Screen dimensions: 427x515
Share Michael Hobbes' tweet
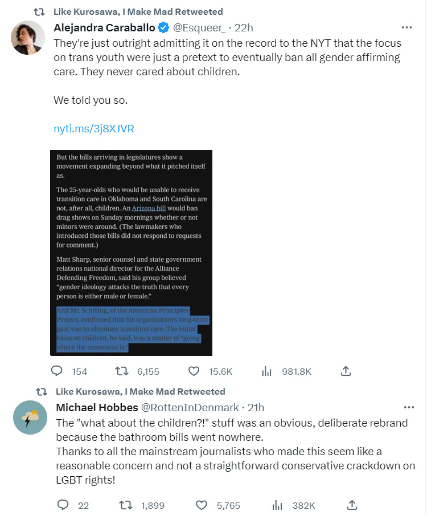click(352, 505)
